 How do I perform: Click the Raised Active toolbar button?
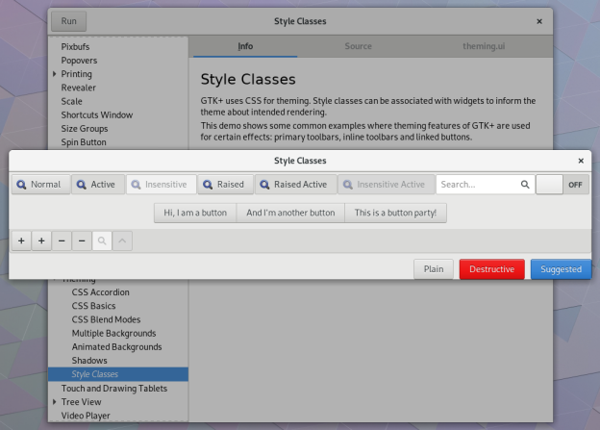(x=294, y=185)
